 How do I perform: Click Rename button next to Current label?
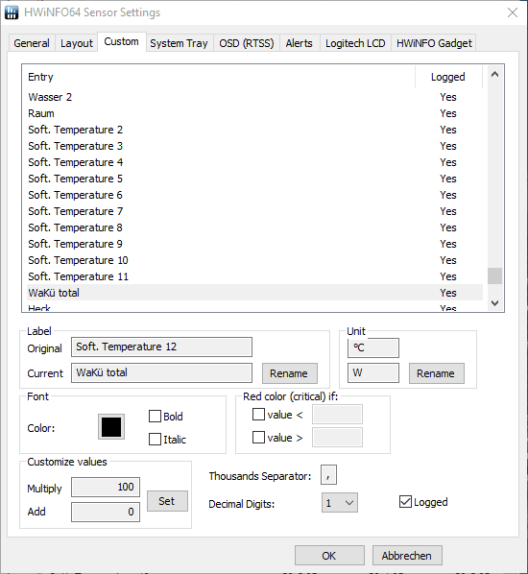pos(290,373)
